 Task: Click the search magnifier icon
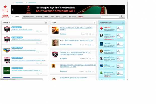(122, 16)
